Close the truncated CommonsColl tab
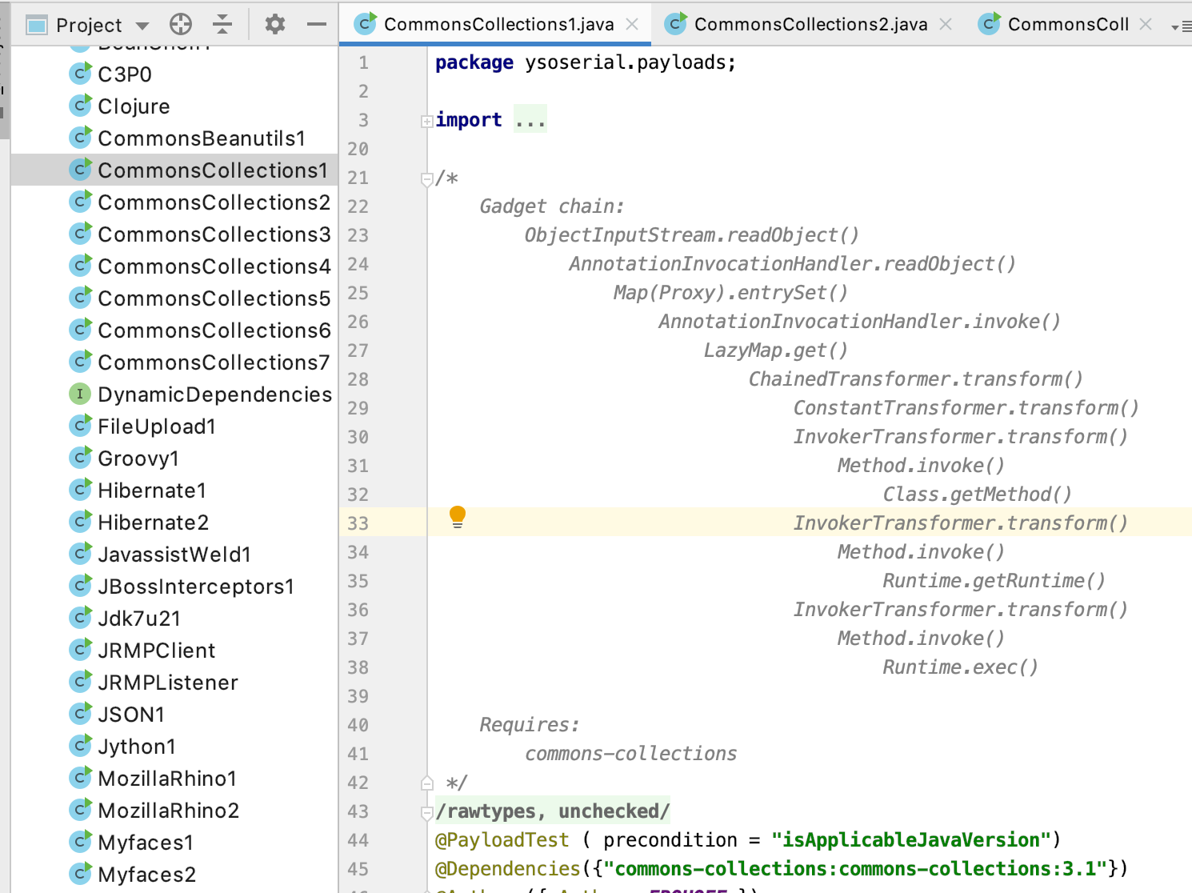1192x893 pixels. click(x=1146, y=25)
